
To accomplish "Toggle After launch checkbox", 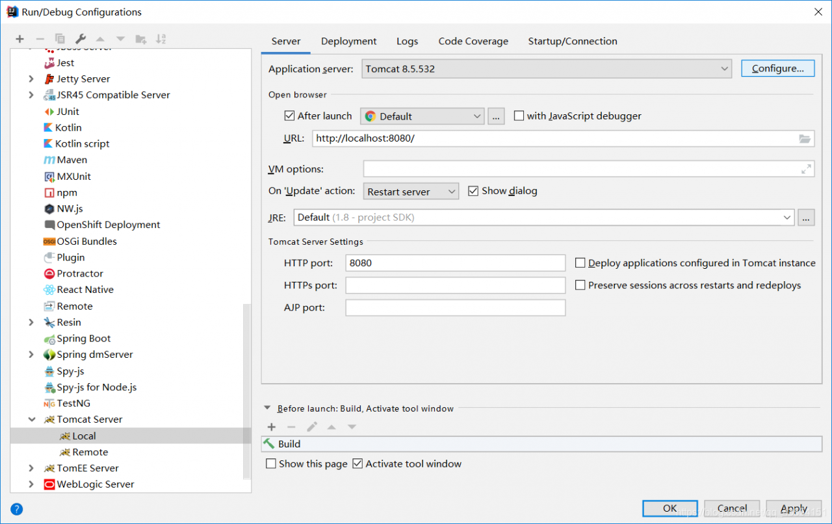I will click(290, 116).
